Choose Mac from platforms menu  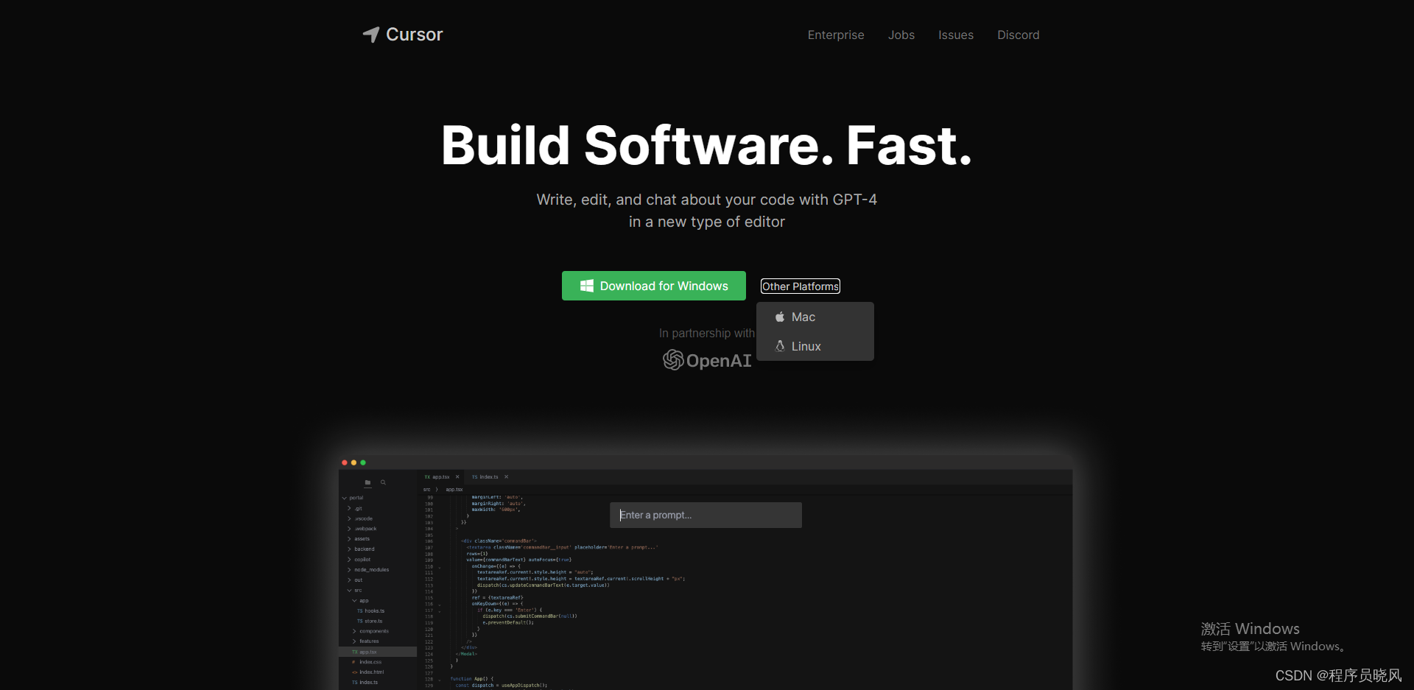tap(815, 317)
